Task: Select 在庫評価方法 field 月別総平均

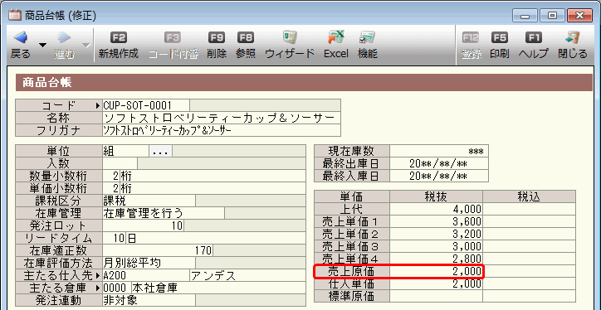Action: [149, 263]
